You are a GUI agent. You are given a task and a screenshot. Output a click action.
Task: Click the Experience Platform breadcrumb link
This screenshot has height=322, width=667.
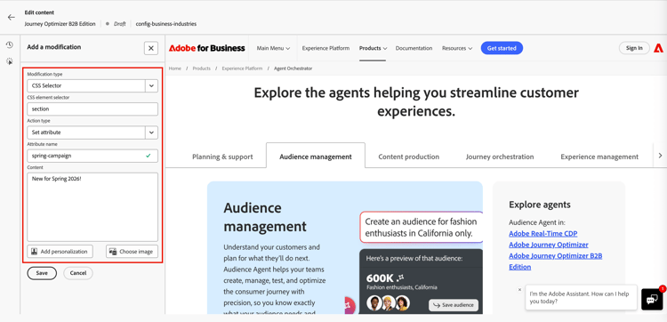242,68
